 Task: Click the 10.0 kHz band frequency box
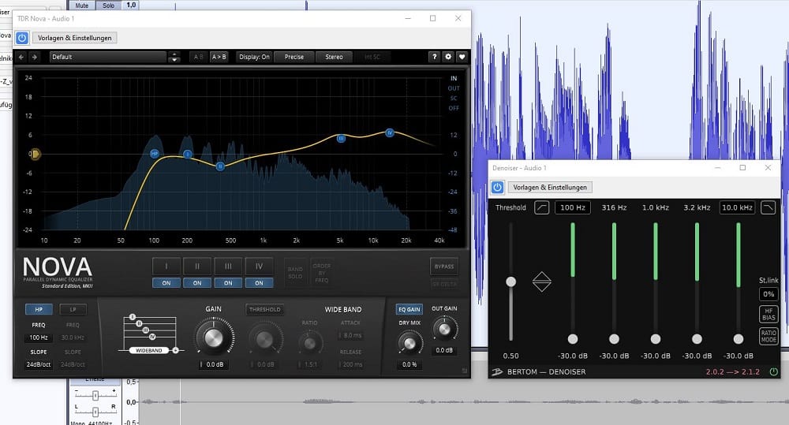tap(737, 207)
